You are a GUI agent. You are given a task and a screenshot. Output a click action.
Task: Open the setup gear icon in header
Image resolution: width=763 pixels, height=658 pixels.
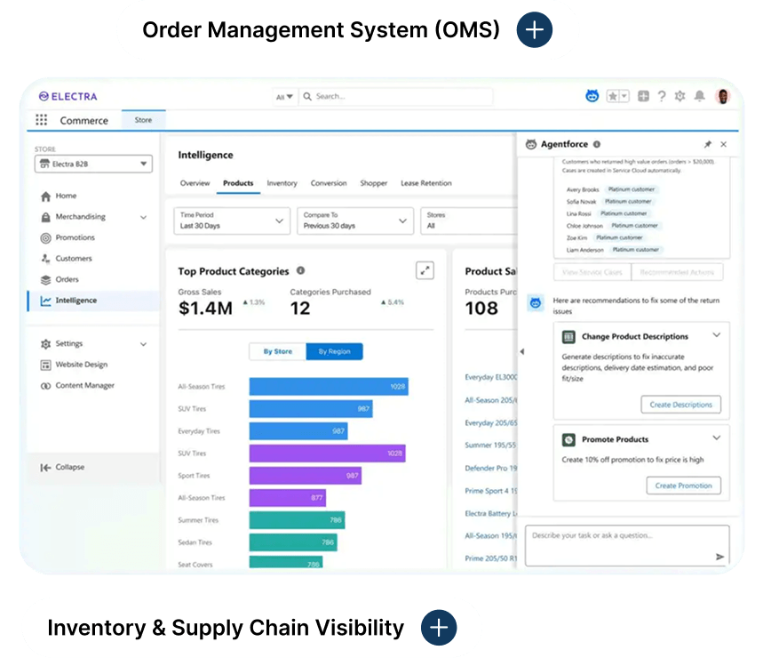coord(680,96)
